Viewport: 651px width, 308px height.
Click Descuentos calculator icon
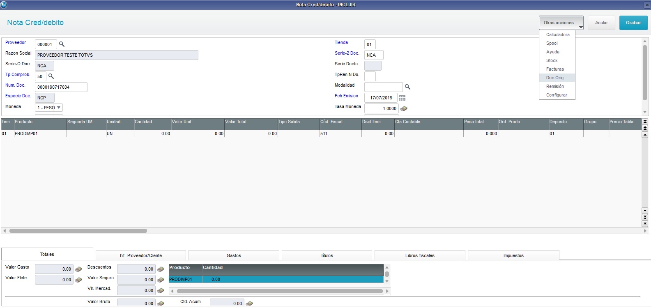tap(161, 269)
